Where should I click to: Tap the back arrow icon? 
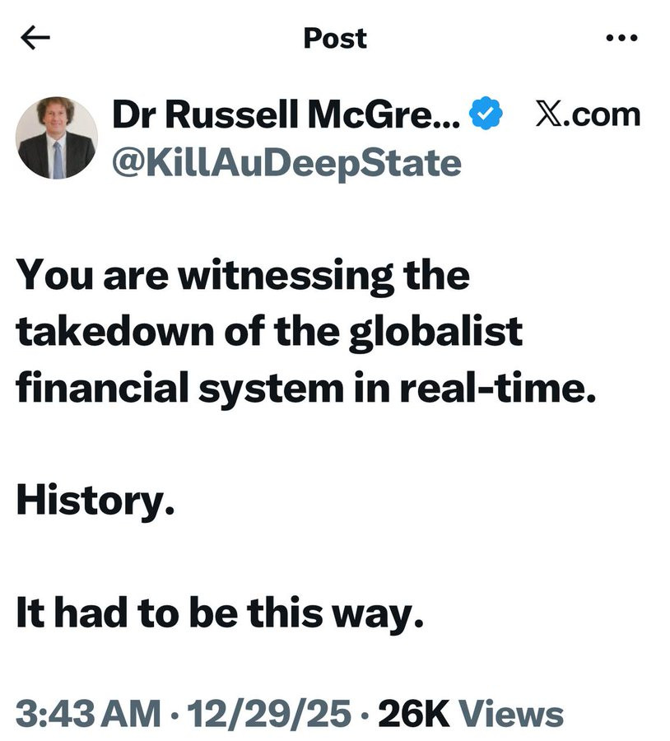pos(36,38)
